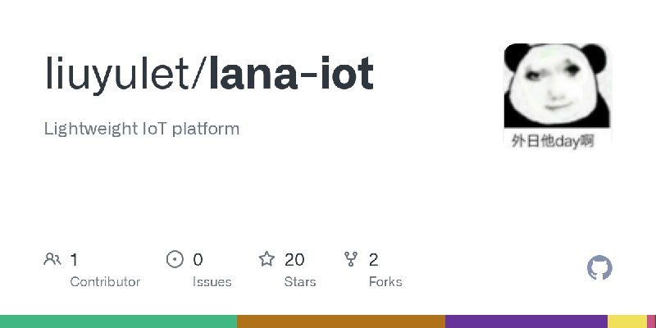Click the issues circle-dot icon
Image resolution: width=656 pixels, height=328 pixels.
click(x=175, y=259)
